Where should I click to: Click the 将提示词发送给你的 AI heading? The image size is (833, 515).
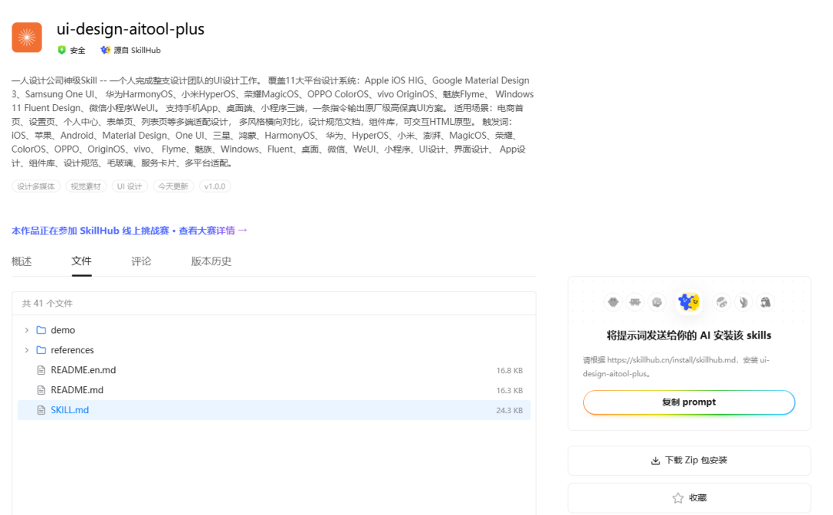click(689, 335)
